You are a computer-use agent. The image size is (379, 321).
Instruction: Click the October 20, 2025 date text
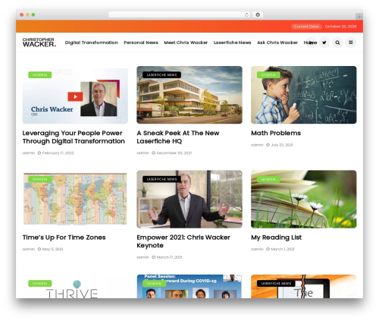coord(340,27)
